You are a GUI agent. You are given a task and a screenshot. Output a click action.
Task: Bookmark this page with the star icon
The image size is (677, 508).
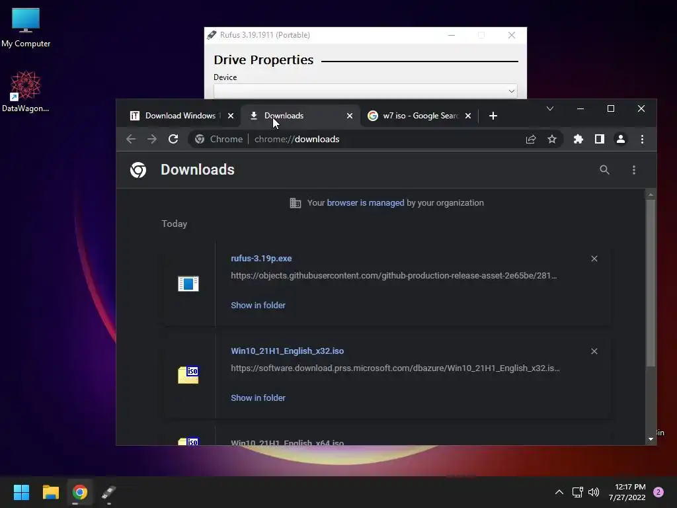(552, 139)
